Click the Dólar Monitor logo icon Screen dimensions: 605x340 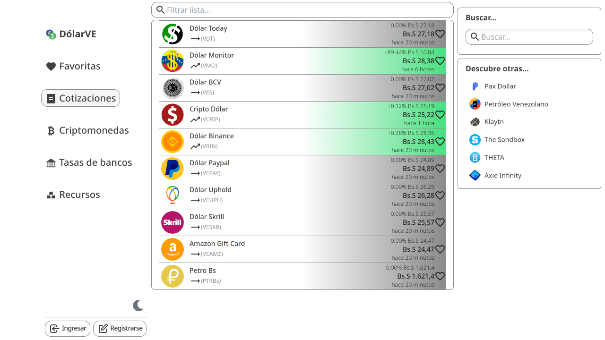(173, 61)
